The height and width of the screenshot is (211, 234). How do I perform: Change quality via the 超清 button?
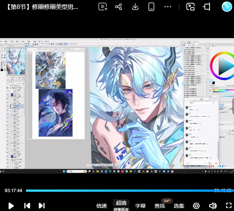(121, 203)
